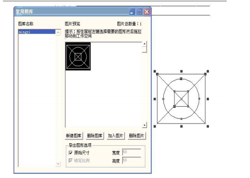Click the 新建图库 button
The image size is (250, 178).
pyautogui.click(x=74, y=136)
